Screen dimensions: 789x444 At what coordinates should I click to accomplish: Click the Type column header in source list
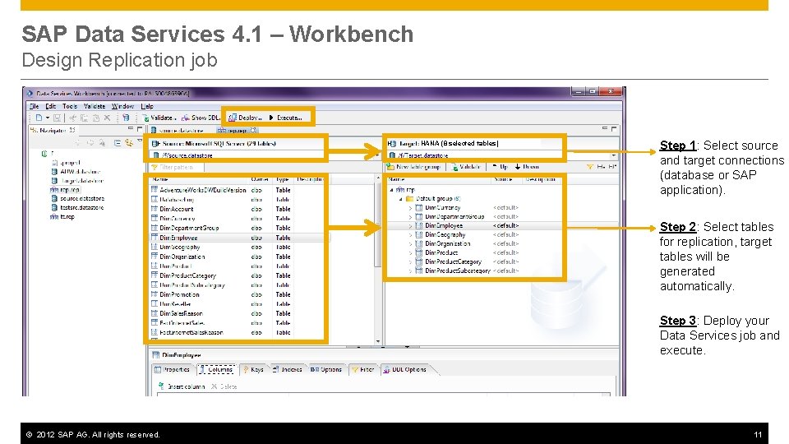(283, 179)
